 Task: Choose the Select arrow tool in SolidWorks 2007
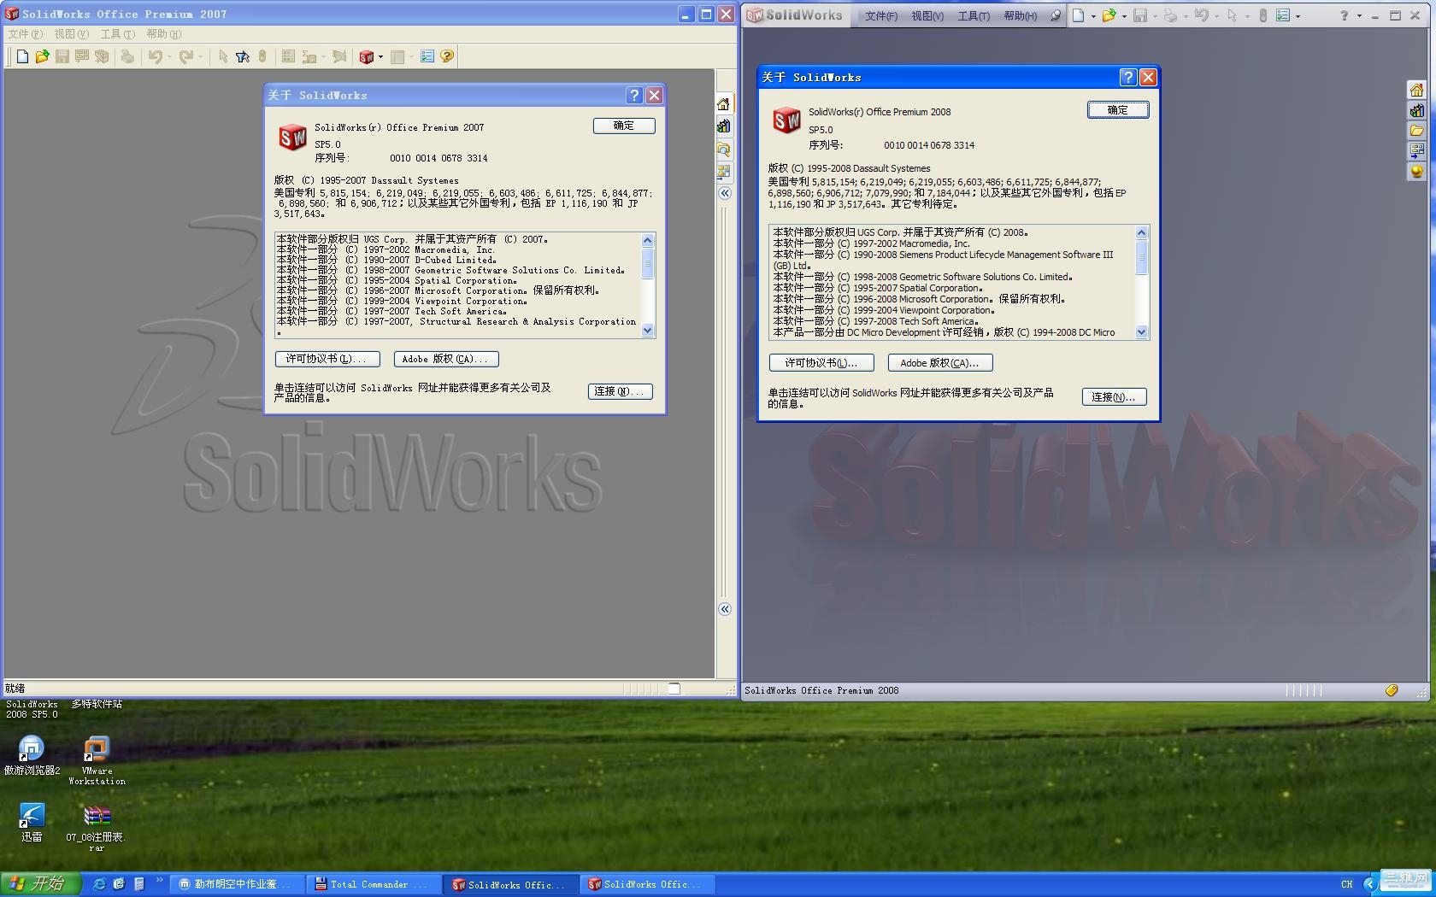pos(223,56)
